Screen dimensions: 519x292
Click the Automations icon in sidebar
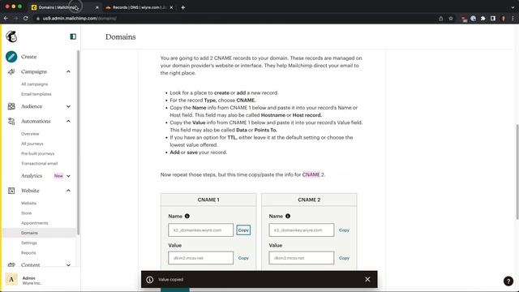[11, 121]
